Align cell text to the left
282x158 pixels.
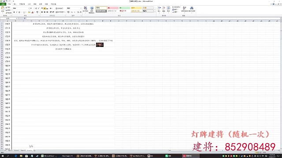tap(42, 12)
